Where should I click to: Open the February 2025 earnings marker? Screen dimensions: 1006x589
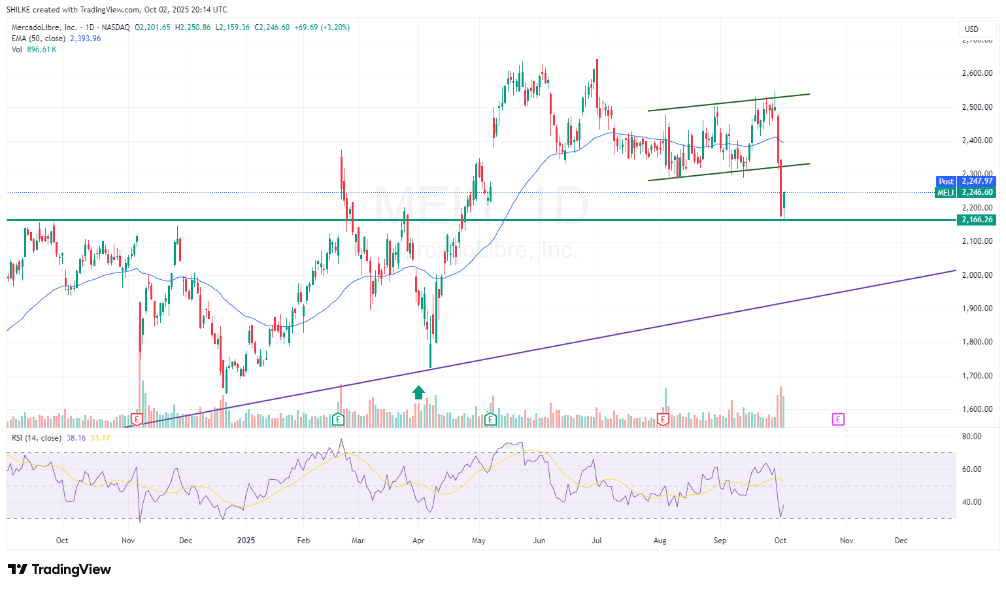pos(338,419)
